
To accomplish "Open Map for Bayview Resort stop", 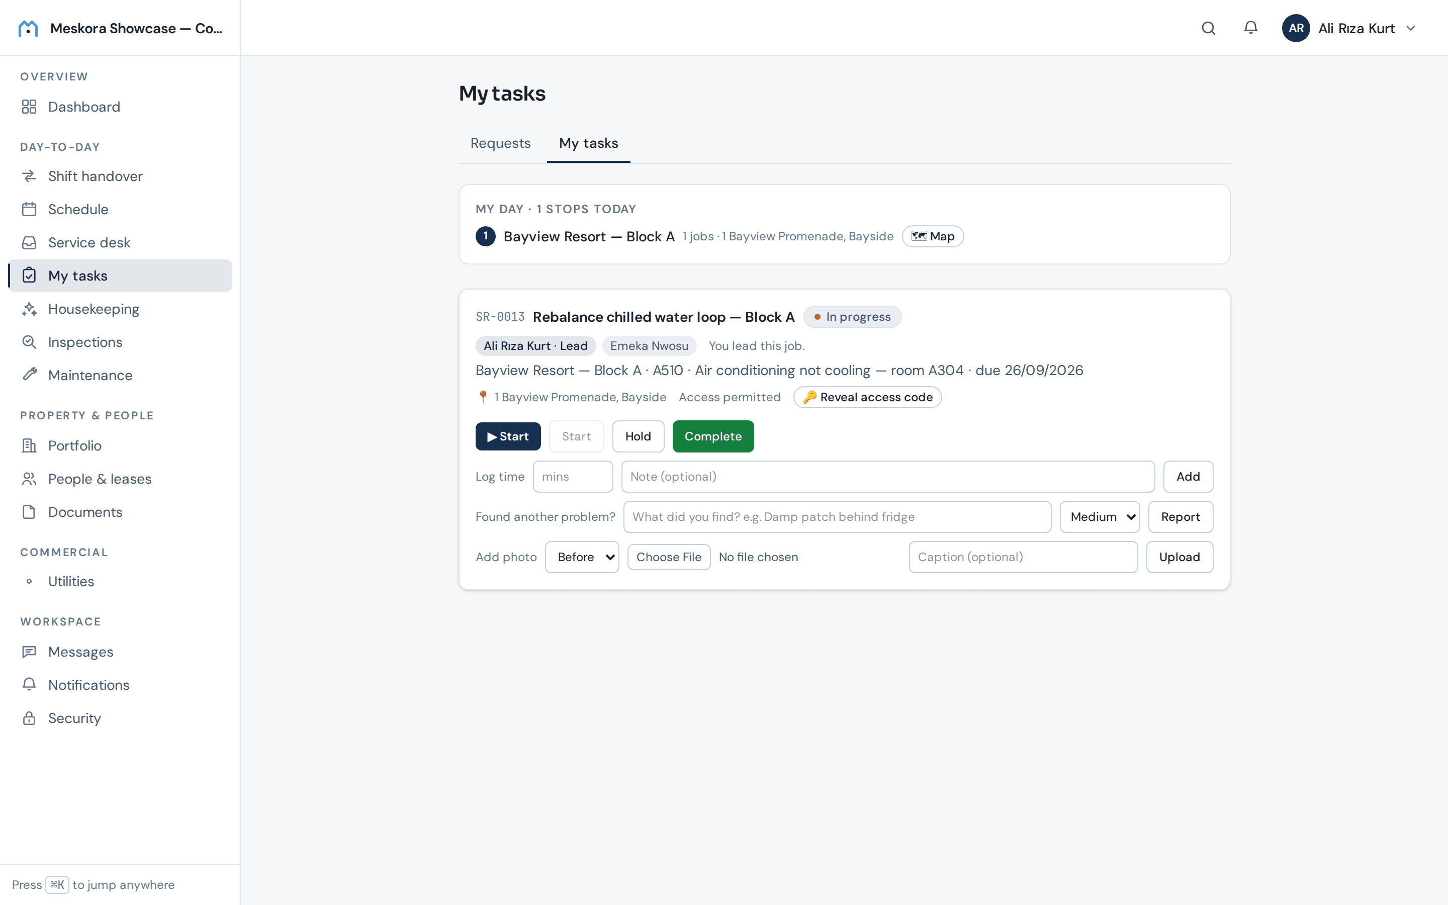I will point(932,236).
